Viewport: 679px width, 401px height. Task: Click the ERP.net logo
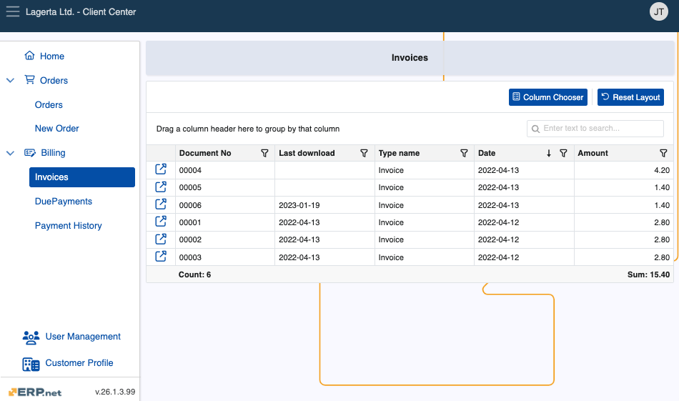click(34, 392)
